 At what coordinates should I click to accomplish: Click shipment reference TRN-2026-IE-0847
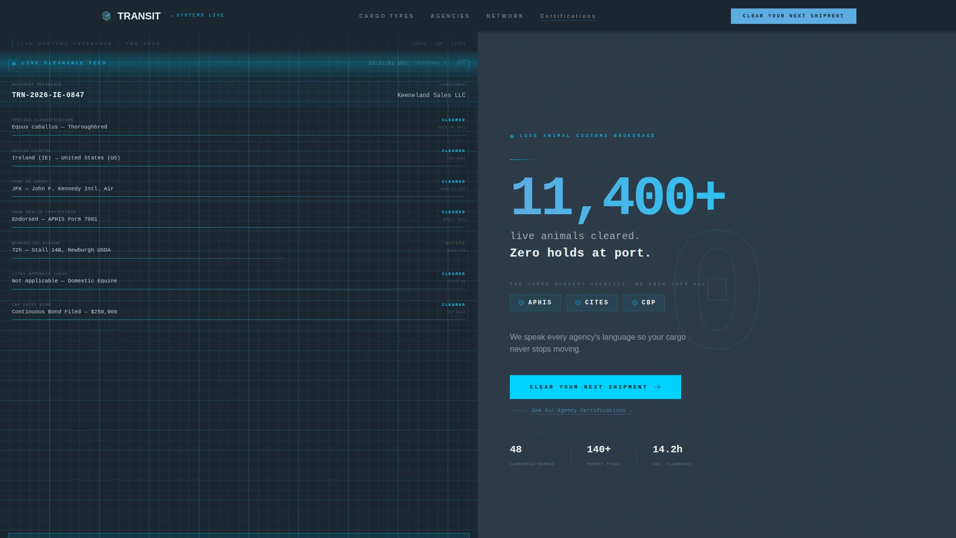pyautogui.click(x=48, y=95)
